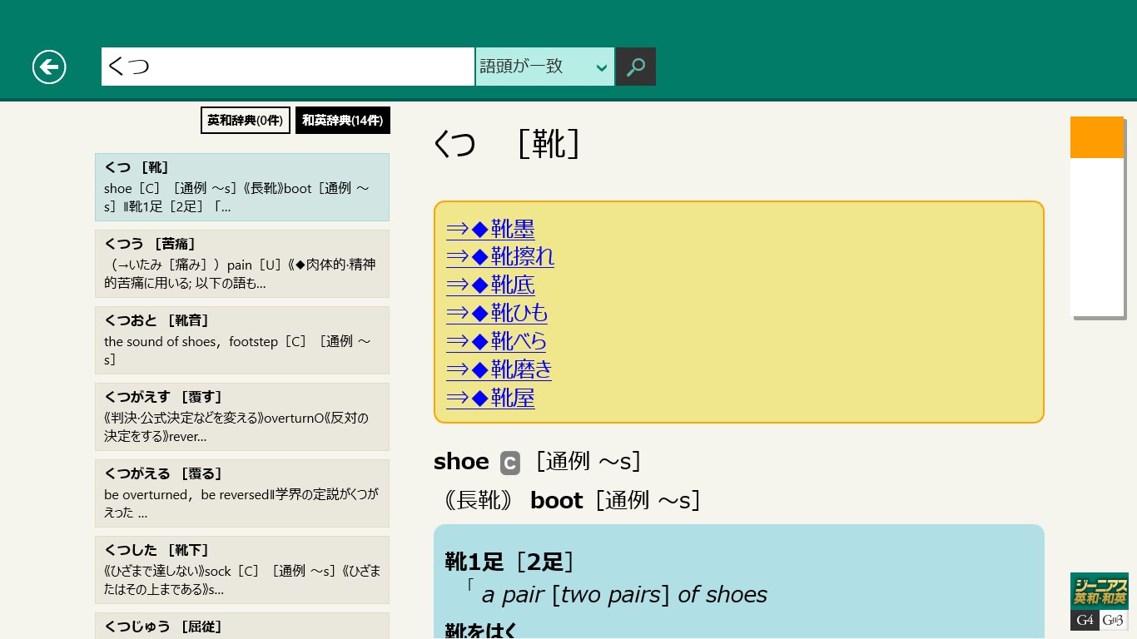Viewport: 1137px width, 639px height.
Task: Click the 靴1足［2足］ example heading
Action: click(x=509, y=562)
